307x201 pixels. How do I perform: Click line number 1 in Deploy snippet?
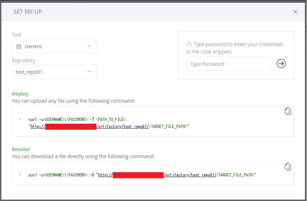(20, 119)
